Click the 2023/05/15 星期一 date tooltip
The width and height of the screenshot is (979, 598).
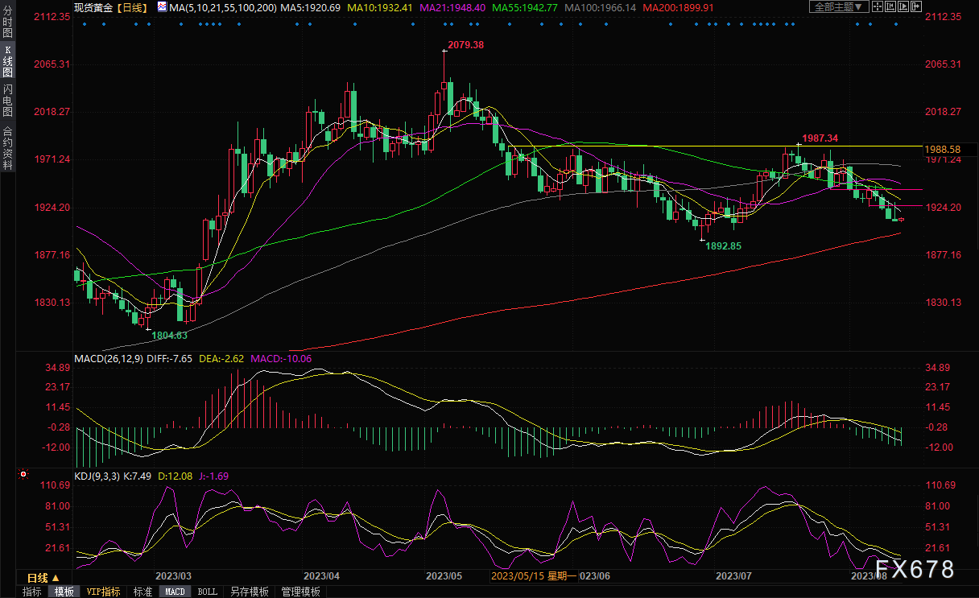pyautogui.click(x=535, y=576)
